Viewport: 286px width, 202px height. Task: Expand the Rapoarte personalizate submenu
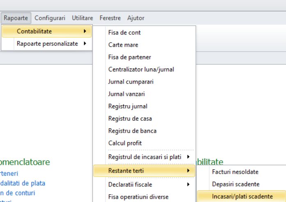pos(47,43)
